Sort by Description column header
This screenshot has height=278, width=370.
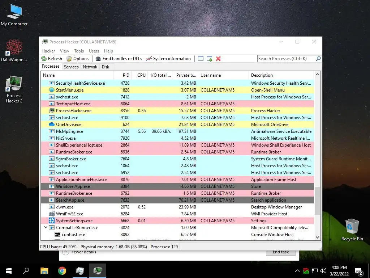click(x=281, y=75)
